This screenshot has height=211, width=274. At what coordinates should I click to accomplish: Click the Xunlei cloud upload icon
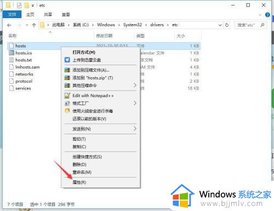67,60
